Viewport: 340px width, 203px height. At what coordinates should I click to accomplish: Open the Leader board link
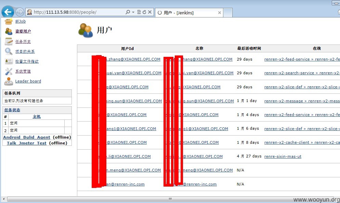pos(28,81)
